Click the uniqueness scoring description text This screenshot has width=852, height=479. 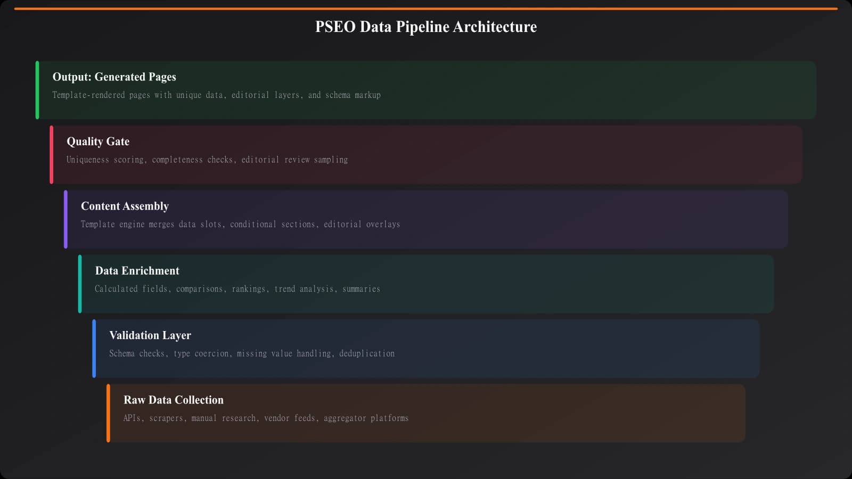207,160
